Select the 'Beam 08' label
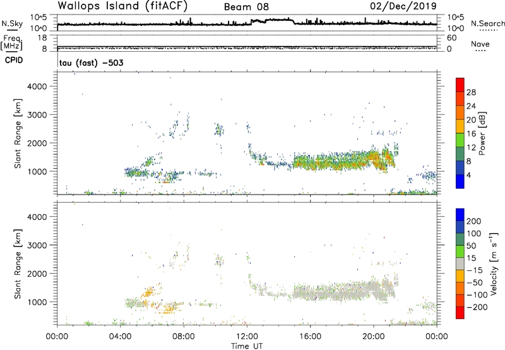The width and height of the screenshot is (505, 350). [246, 7]
